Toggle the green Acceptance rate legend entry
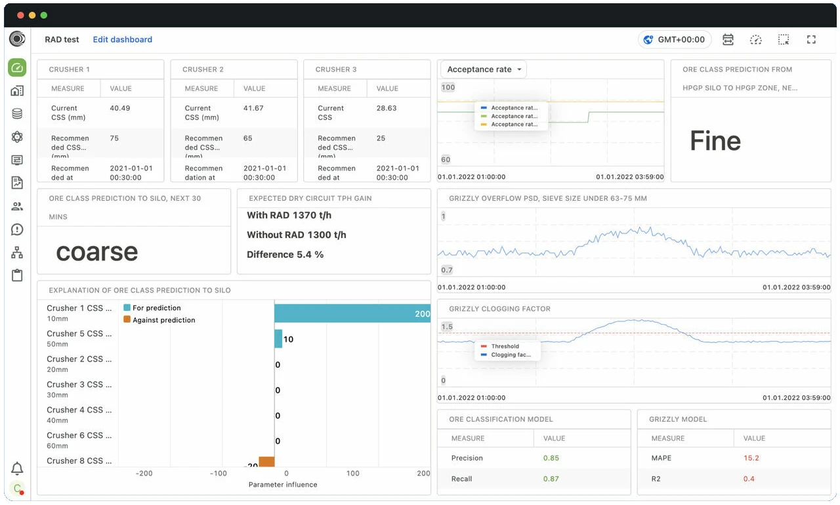This screenshot has width=840, height=505. click(510, 116)
